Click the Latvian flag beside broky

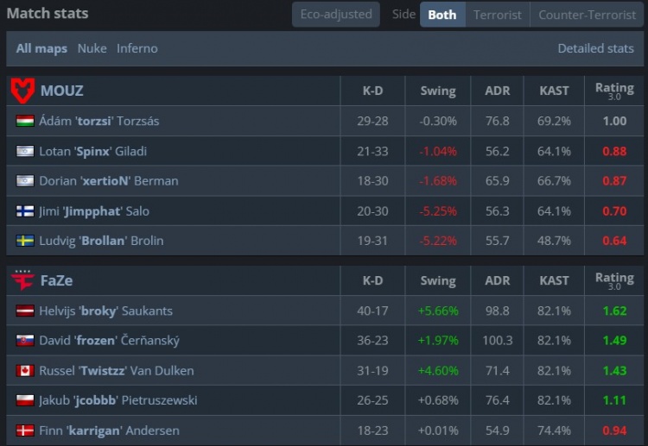tap(25, 311)
